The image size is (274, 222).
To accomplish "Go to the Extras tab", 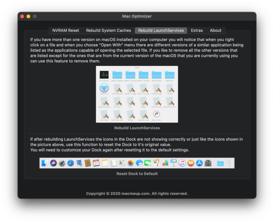I will click(x=197, y=30).
